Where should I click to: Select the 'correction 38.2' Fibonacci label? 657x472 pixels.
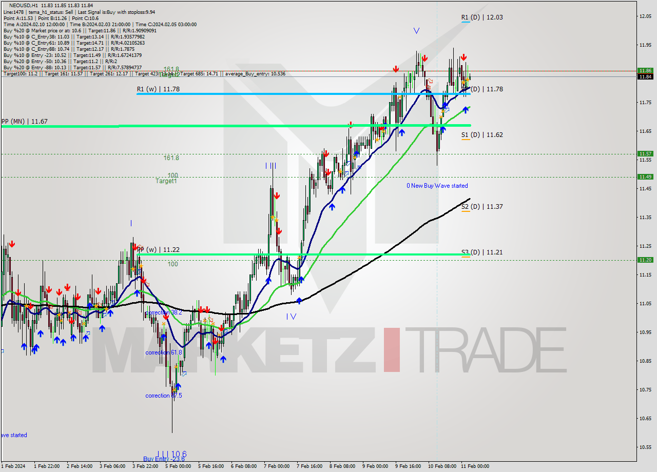[x=164, y=312]
